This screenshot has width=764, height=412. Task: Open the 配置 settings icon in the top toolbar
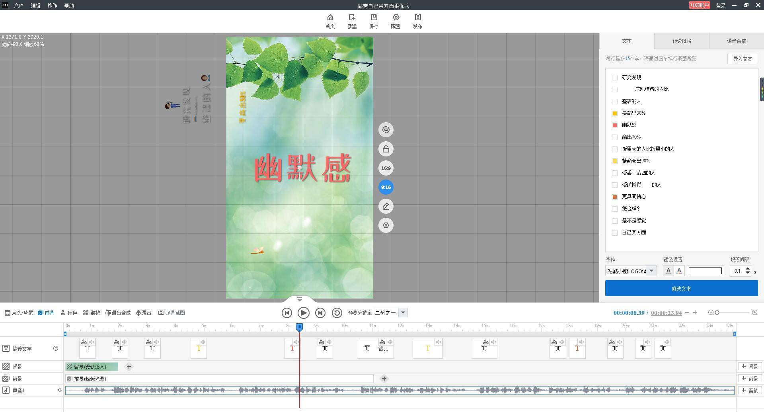[396, 18]
